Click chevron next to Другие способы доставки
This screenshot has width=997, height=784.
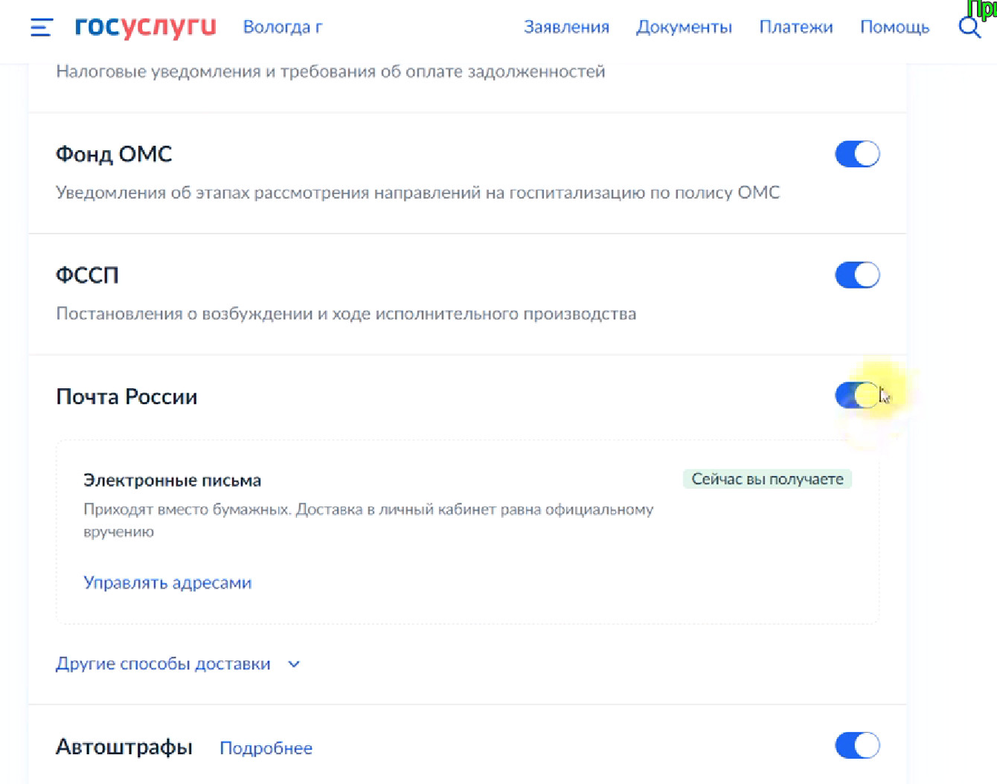click(x=294, y=664)
